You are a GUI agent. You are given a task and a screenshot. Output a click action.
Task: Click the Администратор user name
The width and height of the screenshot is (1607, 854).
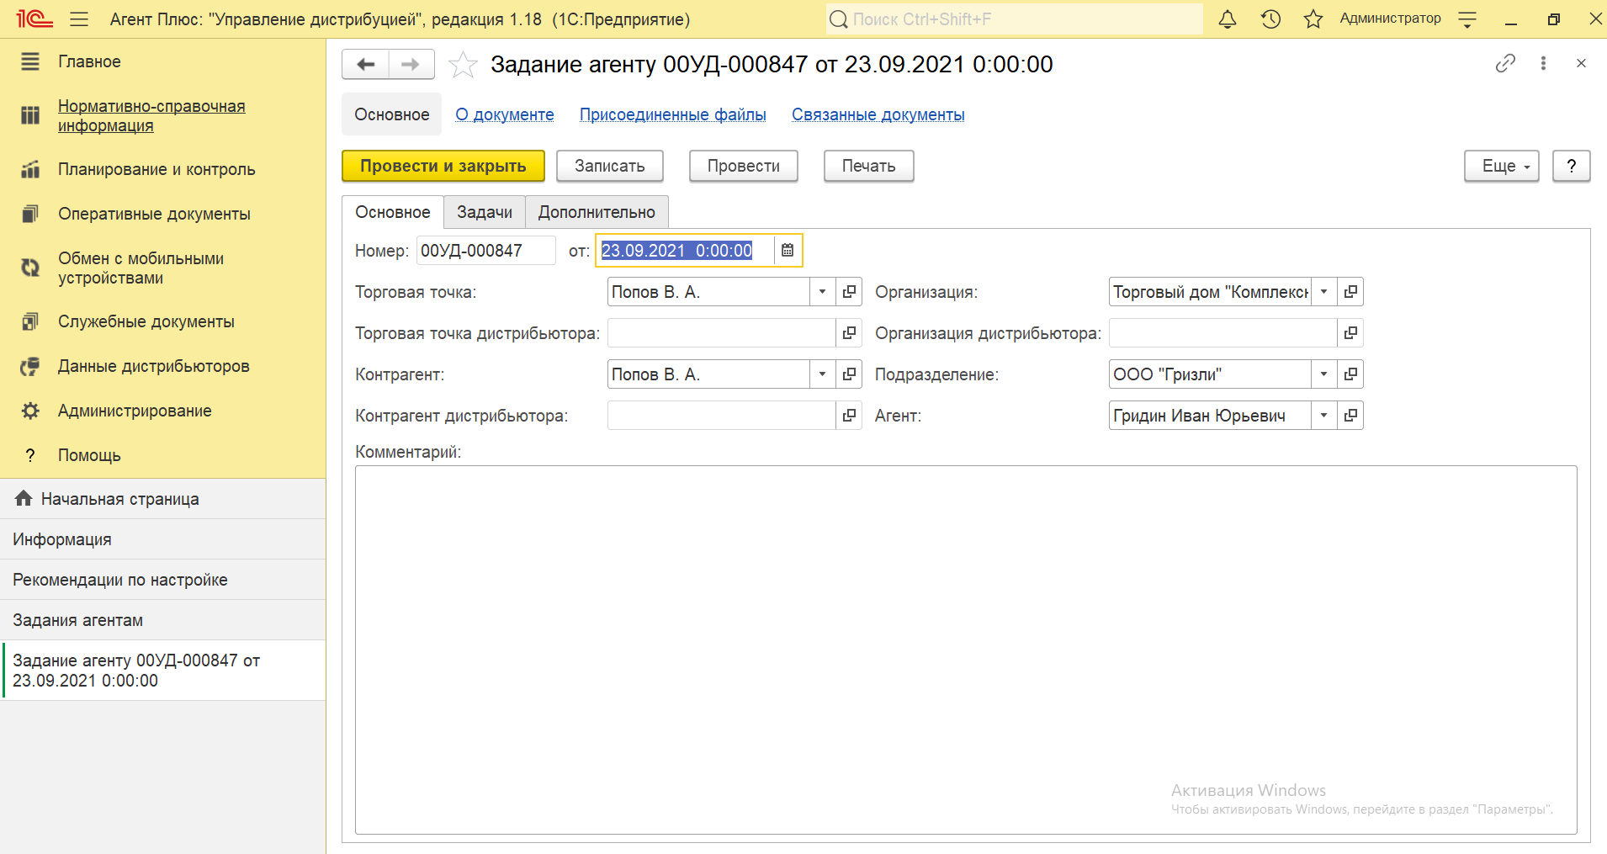pyautogui.click(x=1390, y=19)
